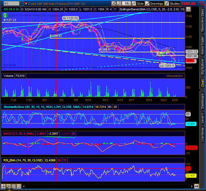Click the stochastic value 16.7214
This screenshot has height=191, width=206.
click(100, 107)
